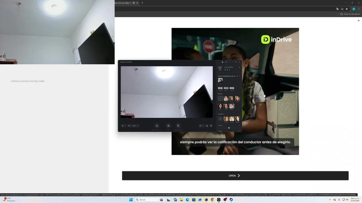Viewport: 362px width, 203px height.
Task: Open the clock showing 09:17 p. m.
Action: [x=355, y=200]
